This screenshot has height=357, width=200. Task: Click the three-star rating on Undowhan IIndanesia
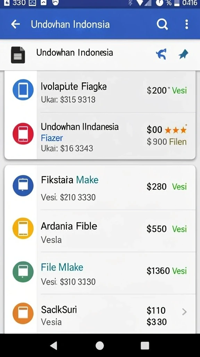point(176,130)
